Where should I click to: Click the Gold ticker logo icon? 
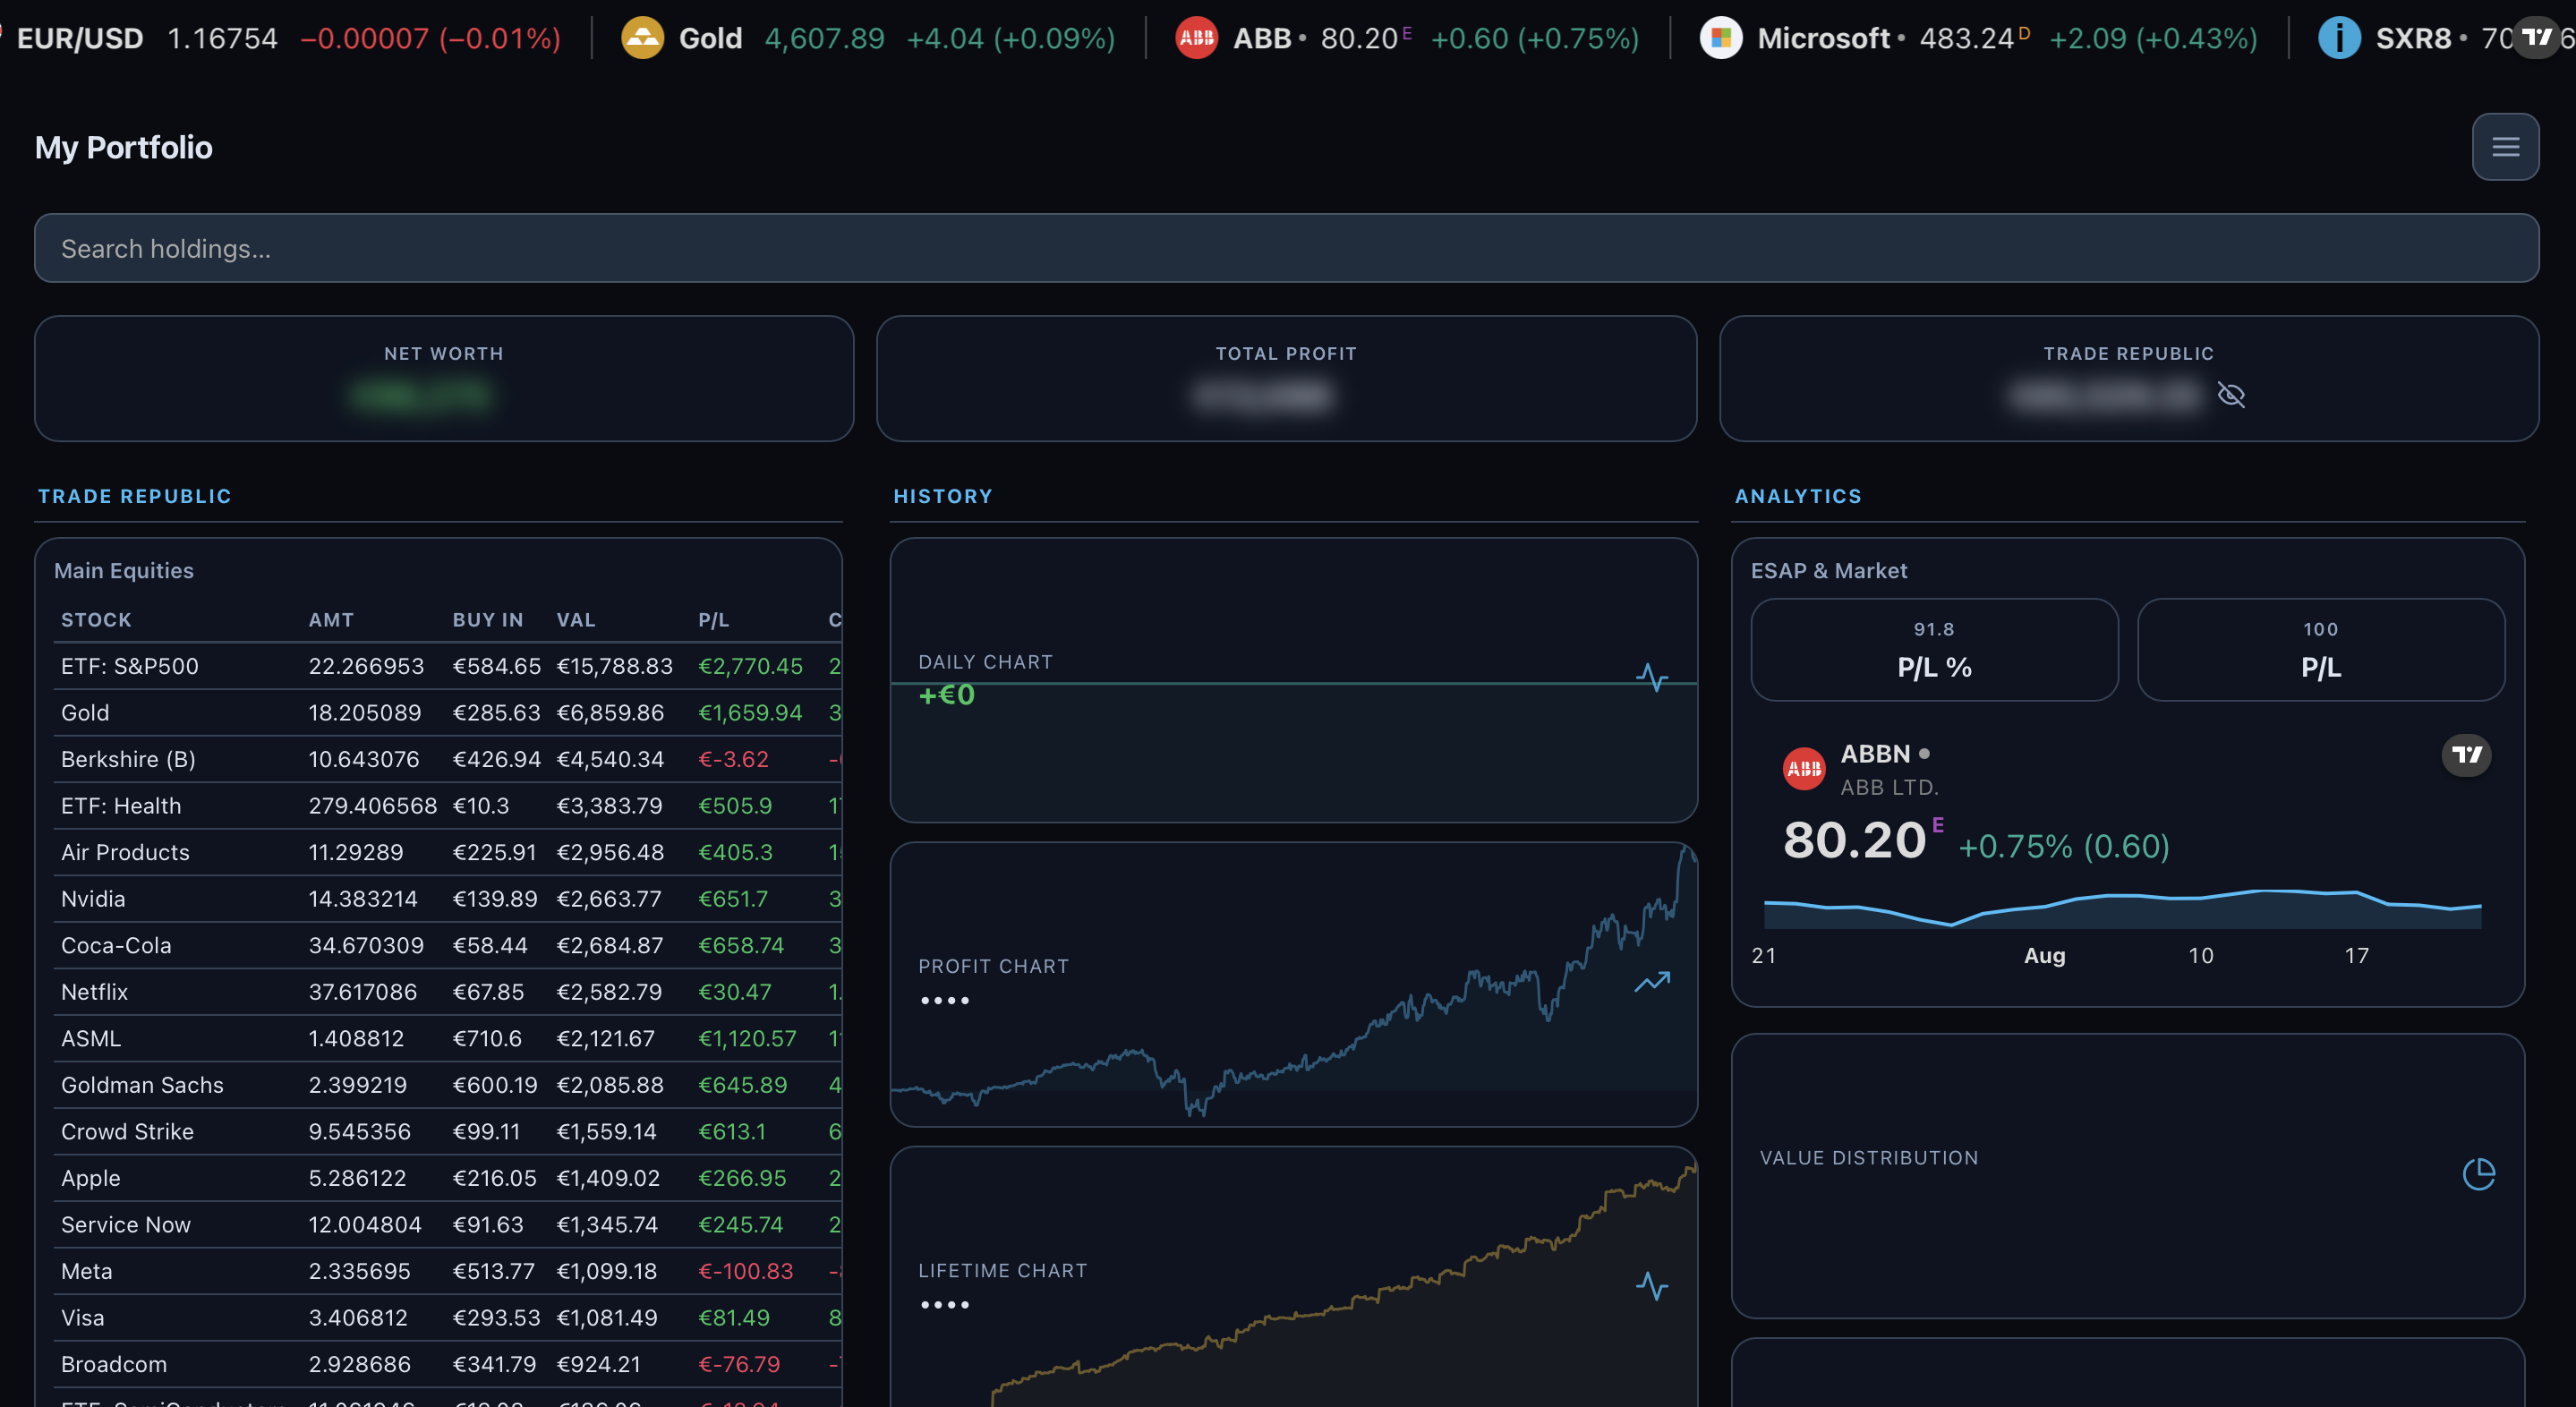pyautogui.click(x=642, y=38)
